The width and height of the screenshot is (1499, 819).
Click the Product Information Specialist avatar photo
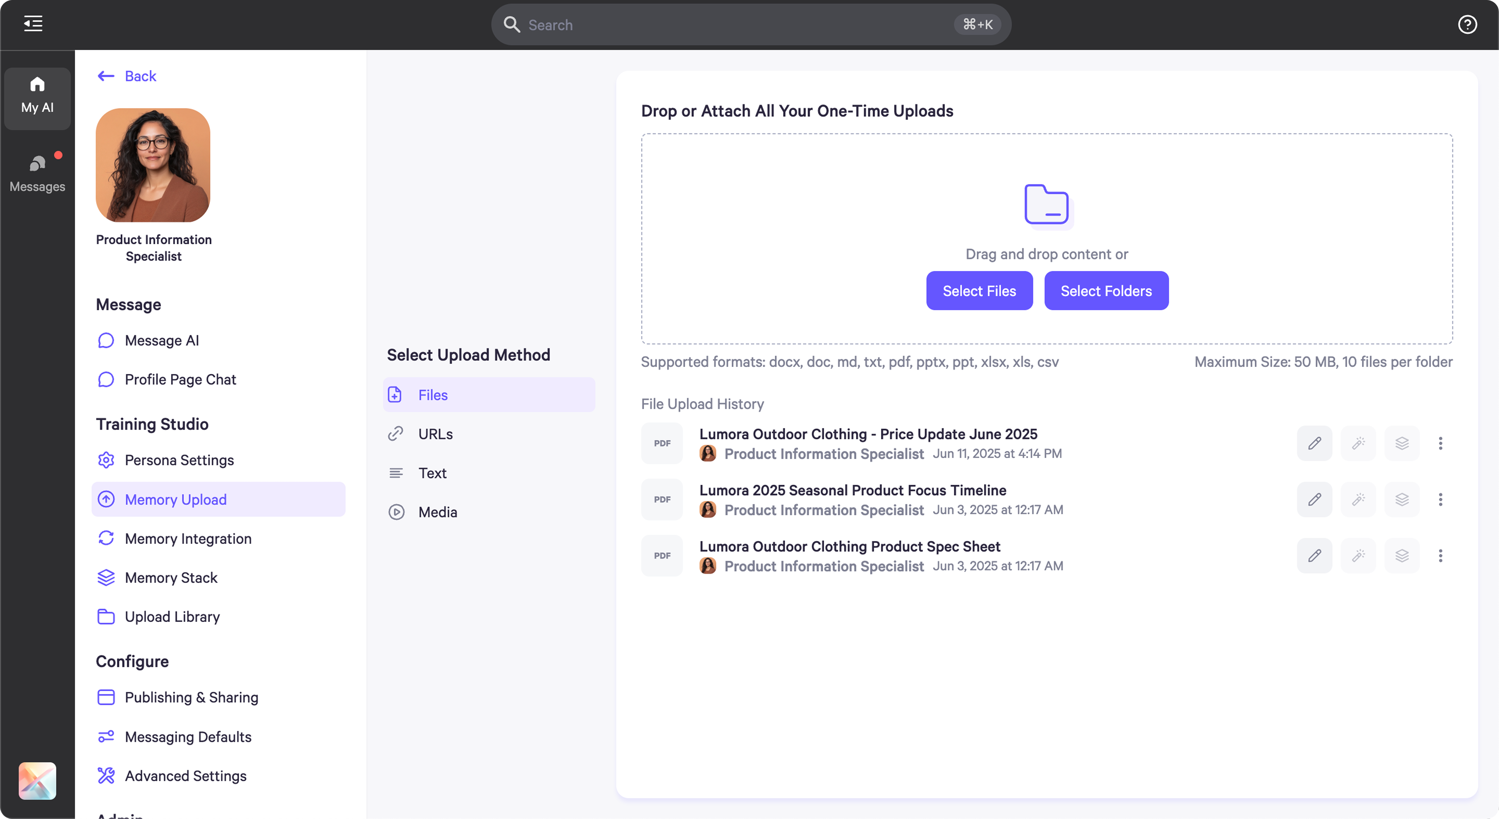tap(152, 165)
